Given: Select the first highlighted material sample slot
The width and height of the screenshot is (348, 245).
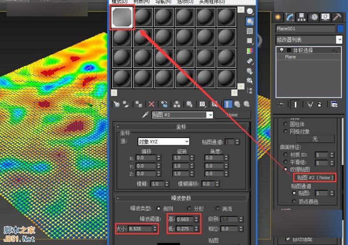Looking at the screenshot, I should [122, 17].
